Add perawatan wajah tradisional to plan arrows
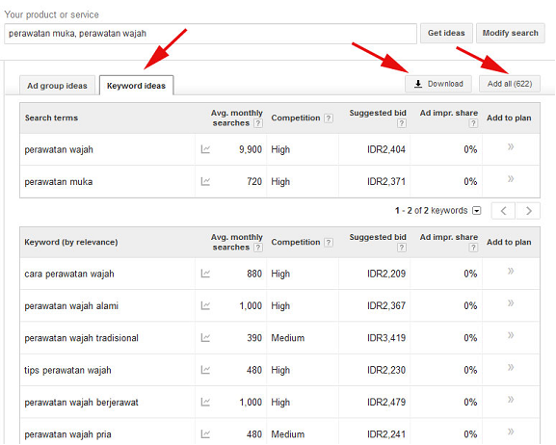Viewport: 556px width, 445px height. pyautogui.click(x=511, y=335)
